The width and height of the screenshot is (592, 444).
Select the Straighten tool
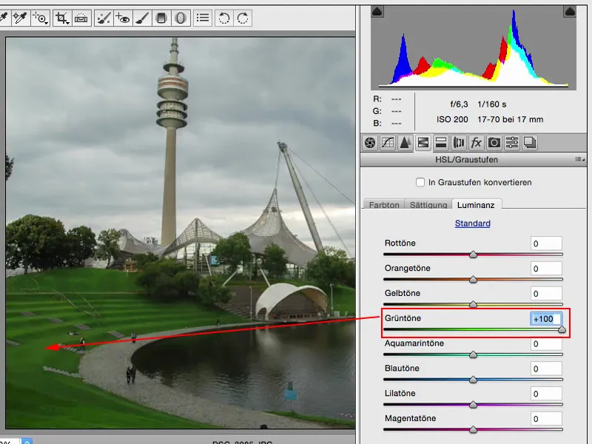point(81,18)
